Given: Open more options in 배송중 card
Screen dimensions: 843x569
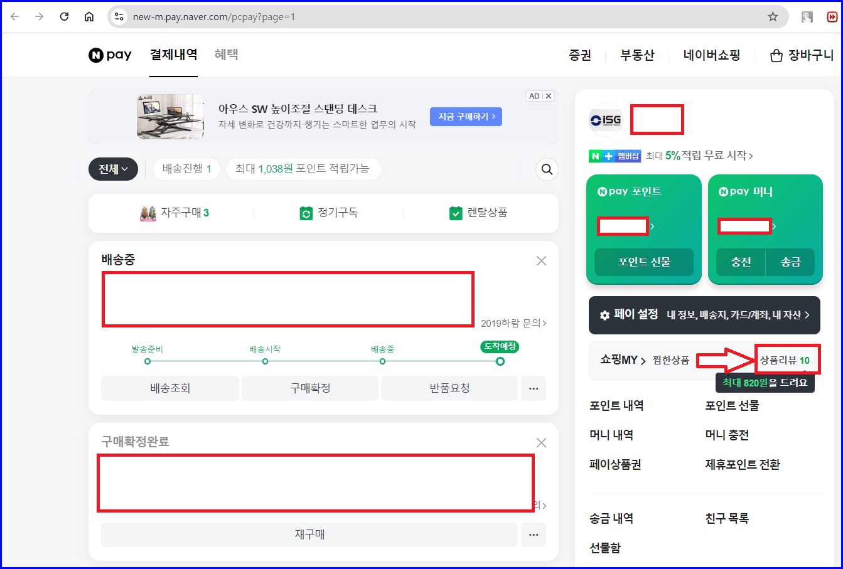Looking at the screenshot, I should 534,388.
